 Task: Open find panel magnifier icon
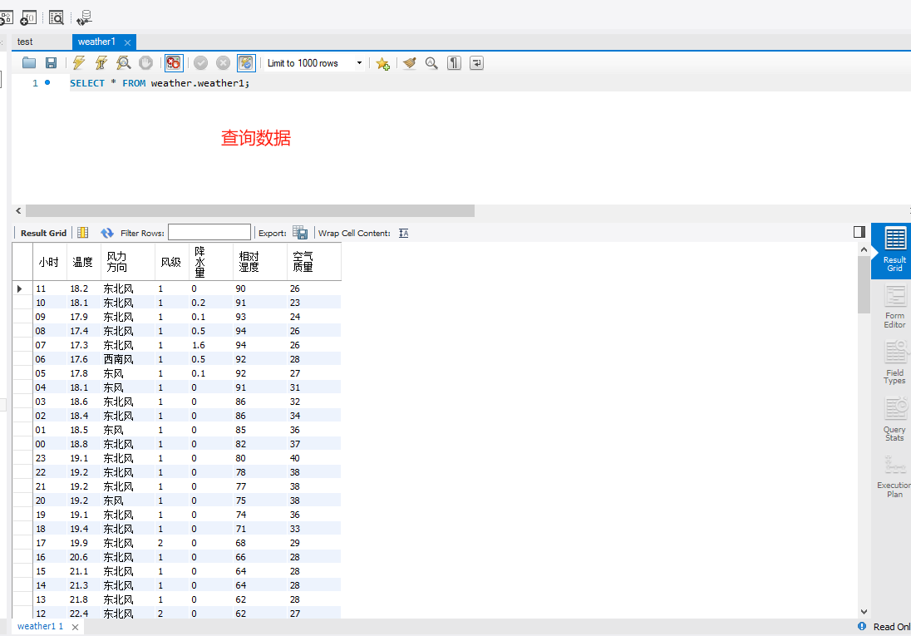(431, 63)
